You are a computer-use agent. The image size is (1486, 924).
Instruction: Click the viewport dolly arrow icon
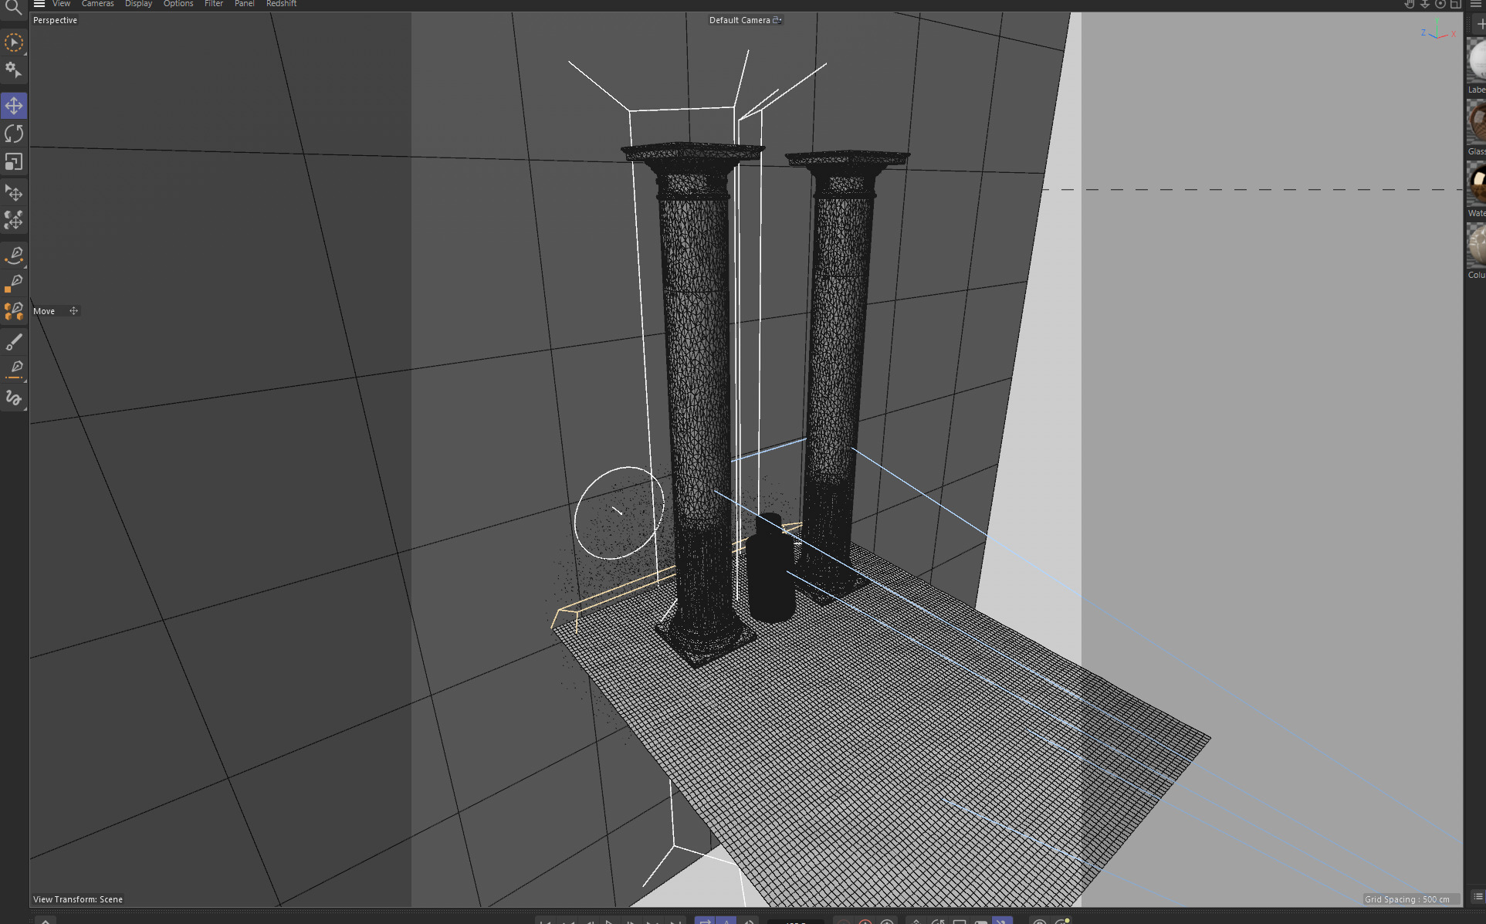1425,5
